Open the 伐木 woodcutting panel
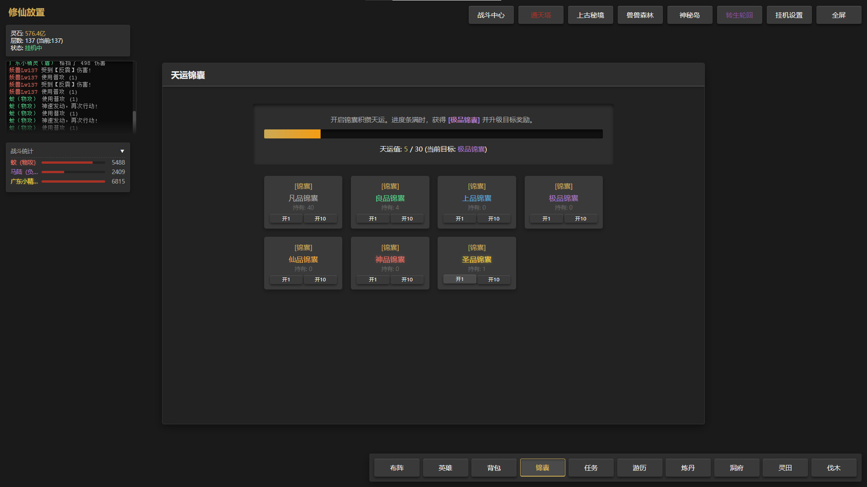 pyautogui.click(x=834, y=468)
